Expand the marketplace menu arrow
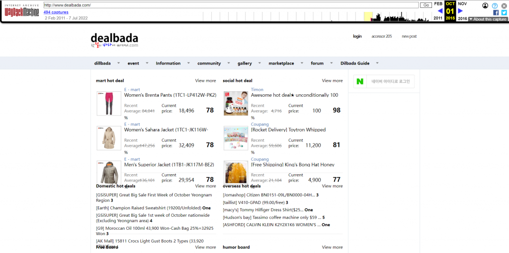This screenshot has height=253, width=509. pos(302,63)
